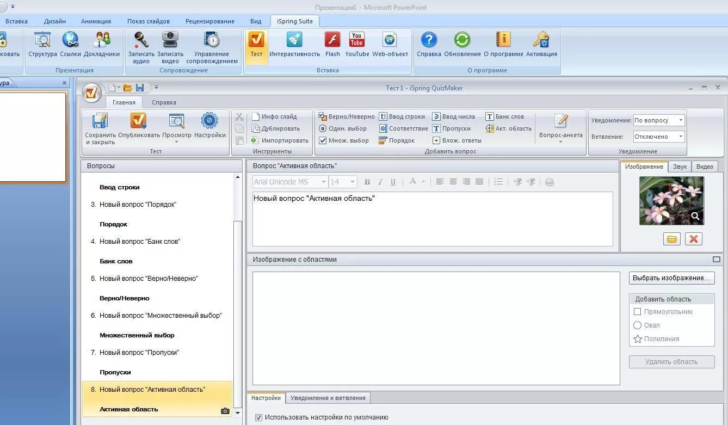Click Опубликовать publish icon
Viewport: 728px width, 425px height.
coord(139,121)
